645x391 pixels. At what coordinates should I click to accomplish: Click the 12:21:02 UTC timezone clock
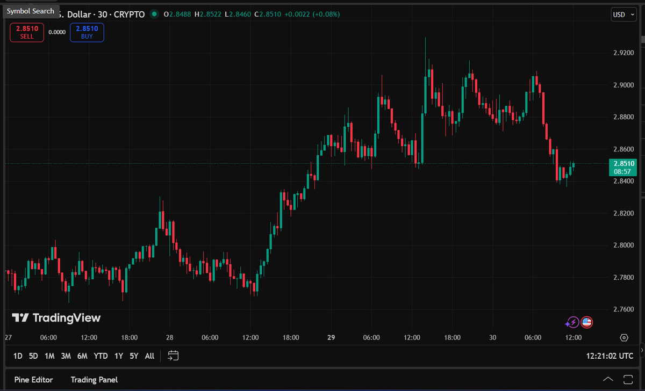click(610, 356)
